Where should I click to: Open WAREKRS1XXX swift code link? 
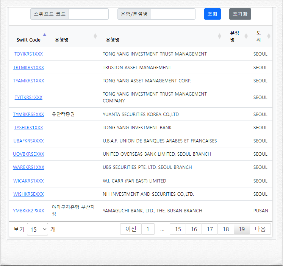tap(28, 167)
